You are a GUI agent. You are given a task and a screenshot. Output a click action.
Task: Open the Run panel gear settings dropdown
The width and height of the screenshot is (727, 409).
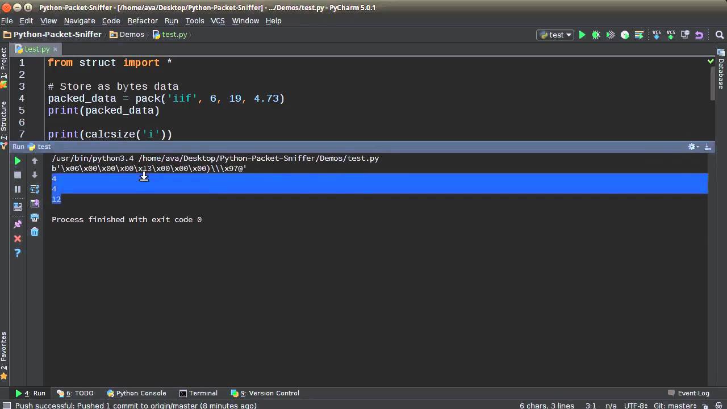click(x=693, y=147)
